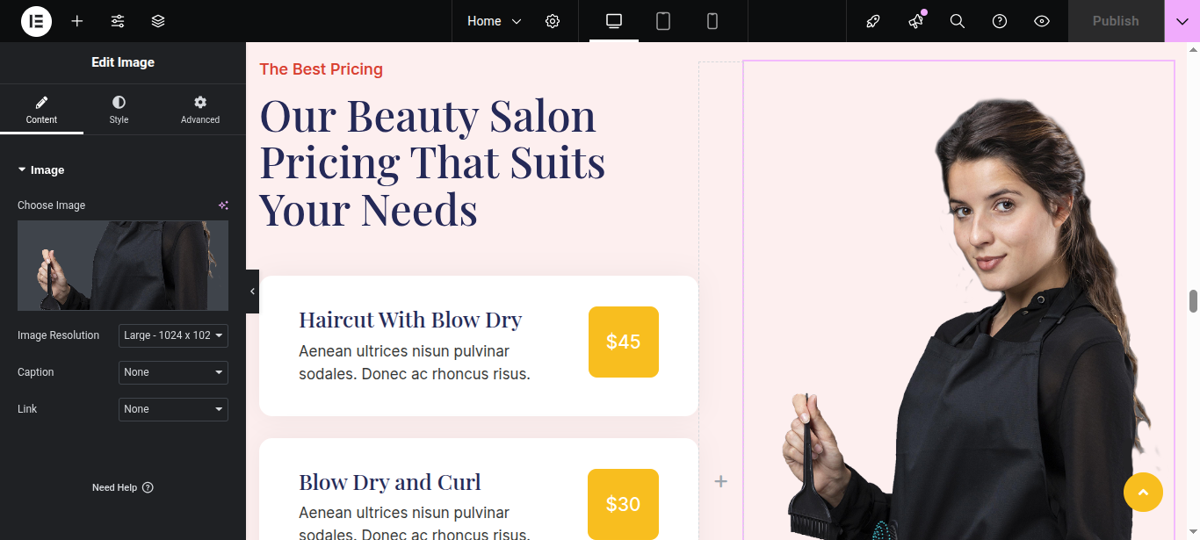Collapse the Image section
Viewport: 1200px width, 540px height.
(x=41, y=170)
